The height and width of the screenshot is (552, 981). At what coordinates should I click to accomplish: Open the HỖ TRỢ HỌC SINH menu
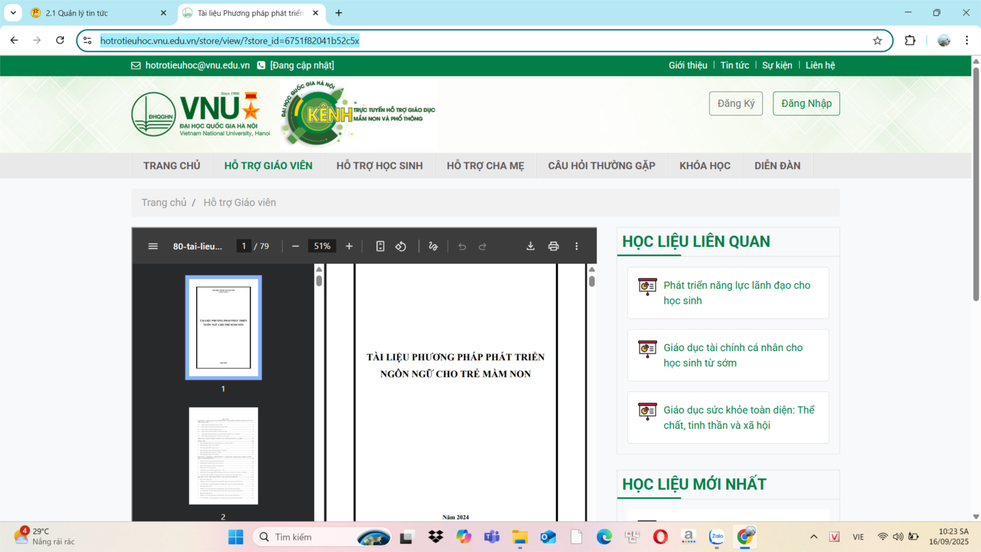pos(379,166)
